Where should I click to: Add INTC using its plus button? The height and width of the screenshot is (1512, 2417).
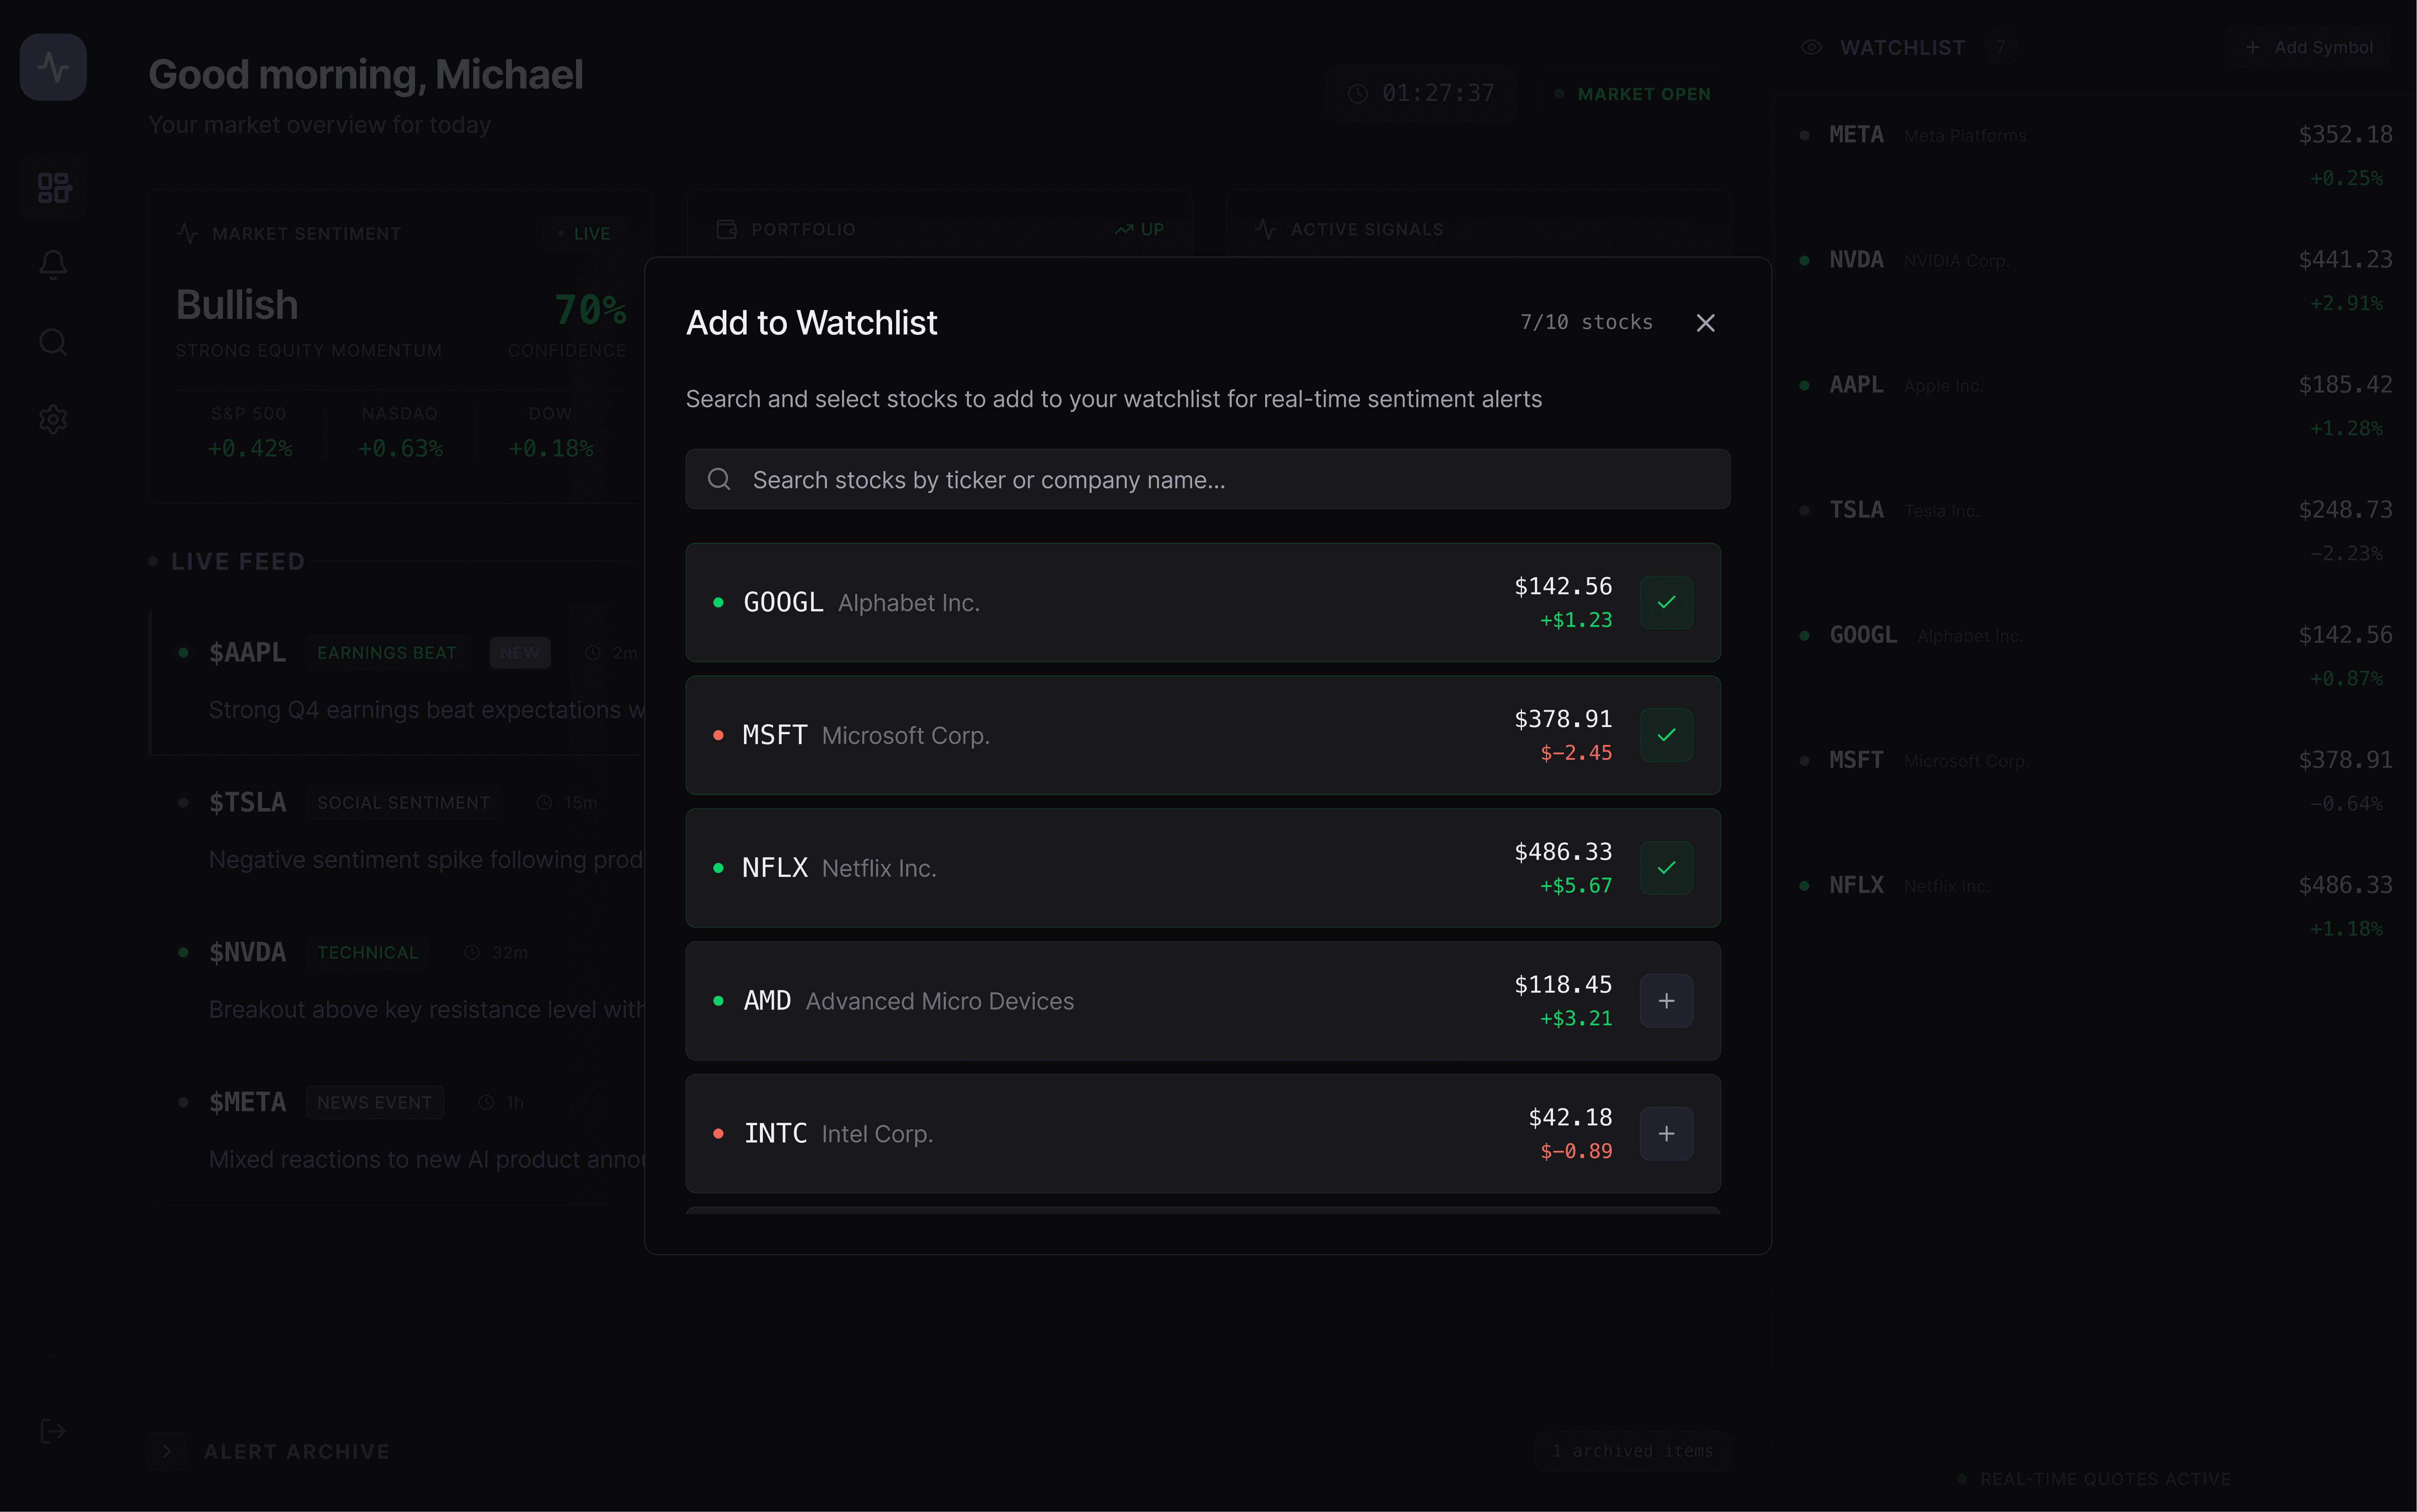point(1666,1134)
